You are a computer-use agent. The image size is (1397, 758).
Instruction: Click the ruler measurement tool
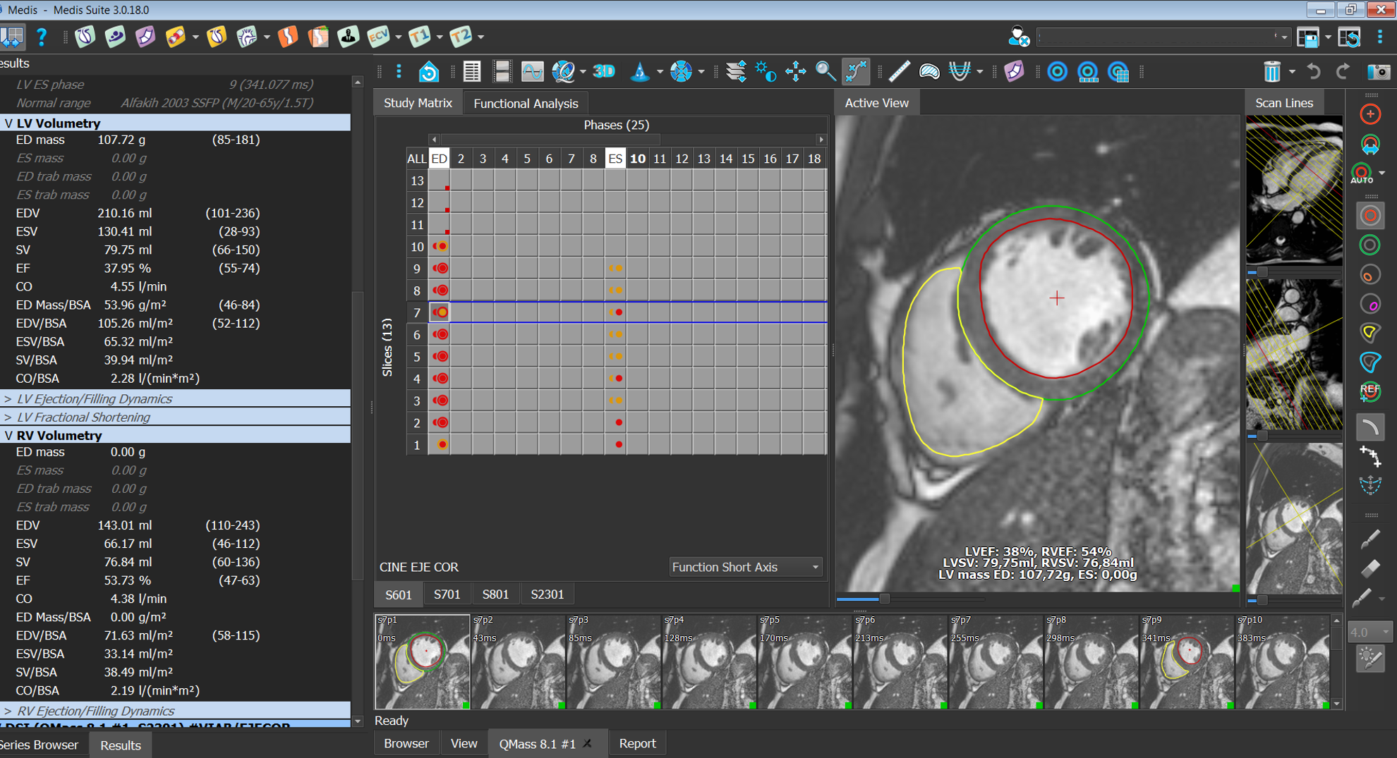[899, 71]
